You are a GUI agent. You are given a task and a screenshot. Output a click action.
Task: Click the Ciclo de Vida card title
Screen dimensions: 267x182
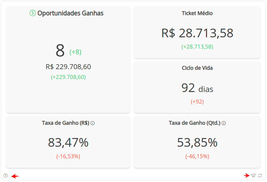coord(197,68)
